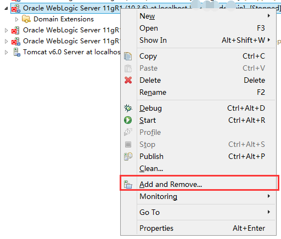
Task: Collapse the selected WebLogic Server node
Action: point(6,8)
